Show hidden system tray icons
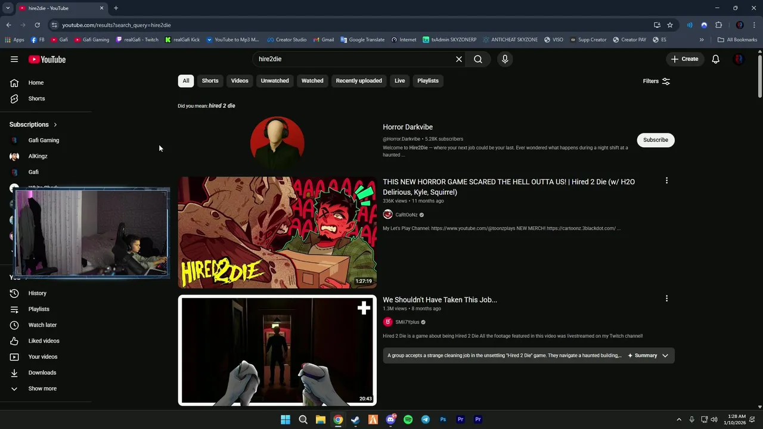The height and width of the screenshot is (429, 763). click(678, 419)
